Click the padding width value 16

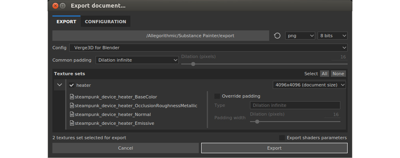(x=336, y=115)
